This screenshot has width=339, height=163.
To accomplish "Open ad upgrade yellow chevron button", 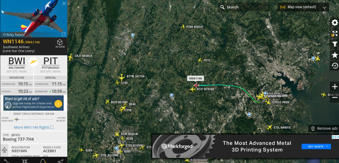I will tap(58, 104).
